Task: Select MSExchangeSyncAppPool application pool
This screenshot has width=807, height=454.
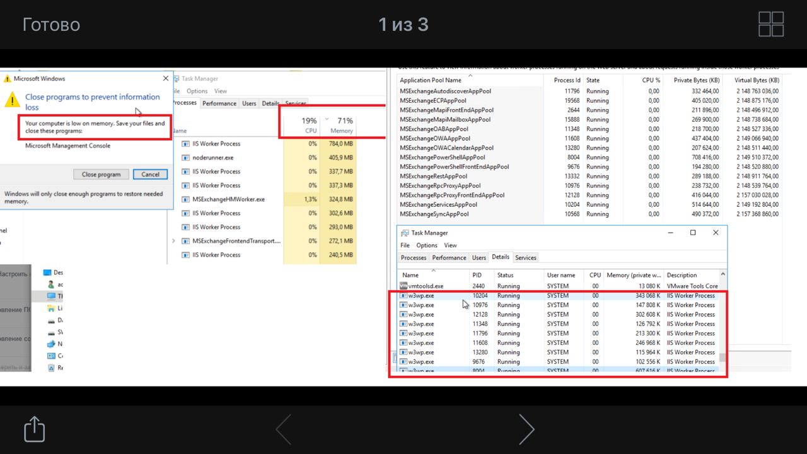Action: [434, 214]
